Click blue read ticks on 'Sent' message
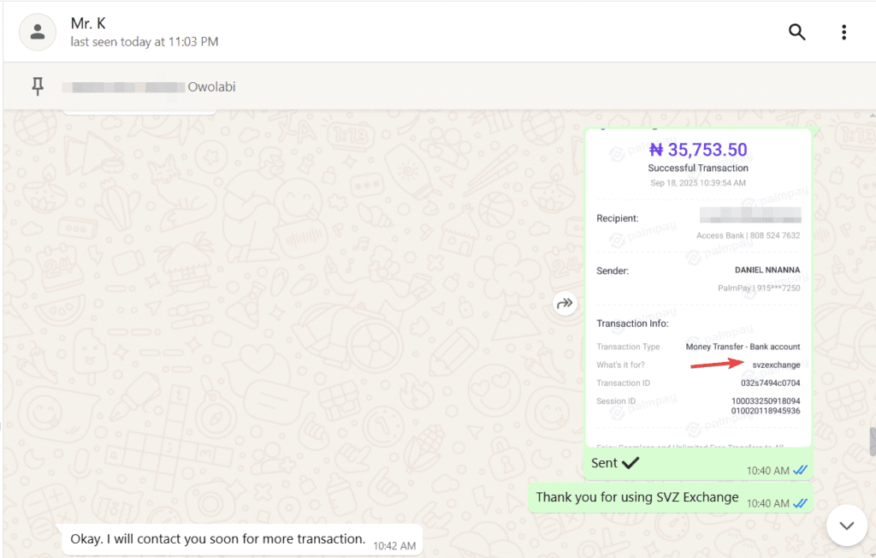Image resolution: width=876 pixels, height=558 pixels. click(x=800, y=470)
